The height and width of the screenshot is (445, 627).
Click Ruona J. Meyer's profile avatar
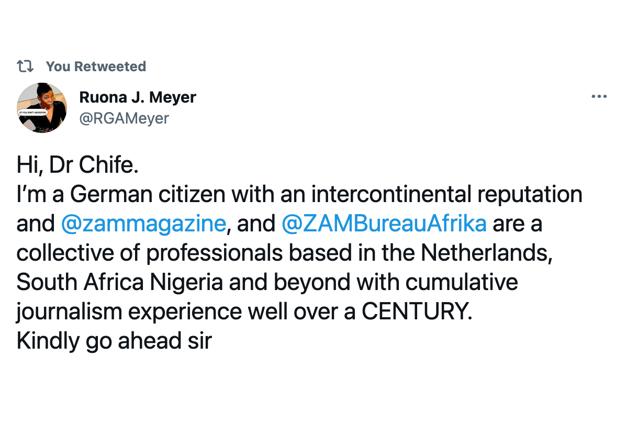point(42,107)
